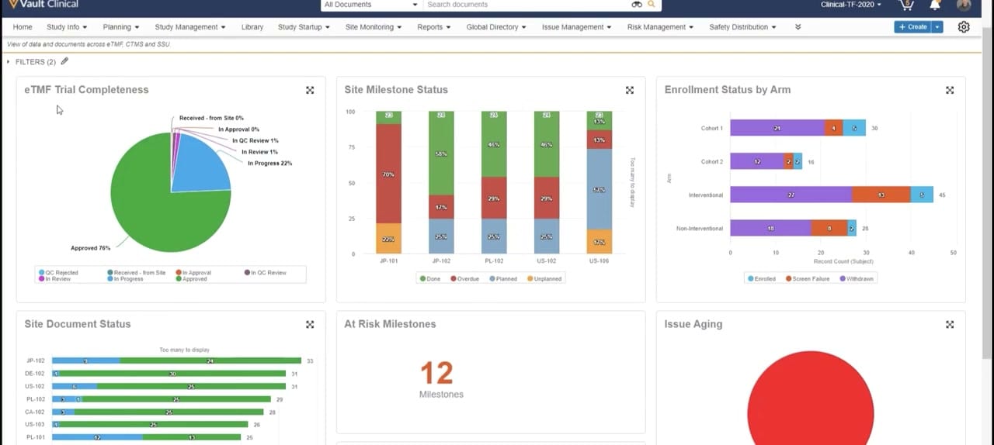
Task: Open the Planning menu
Action: [x=121, y=27]
